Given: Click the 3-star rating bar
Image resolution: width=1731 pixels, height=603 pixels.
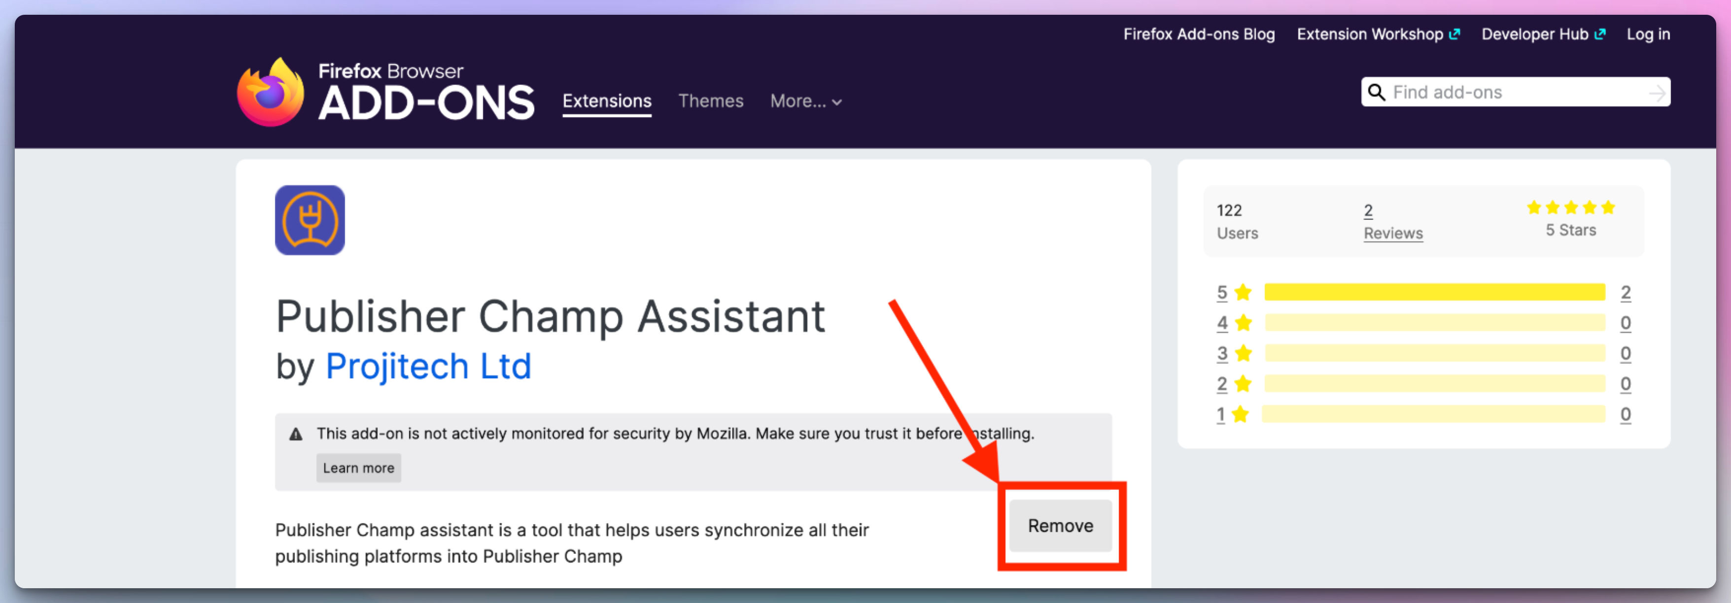Looking at the screenshot, I should [x=1435, y=353].
